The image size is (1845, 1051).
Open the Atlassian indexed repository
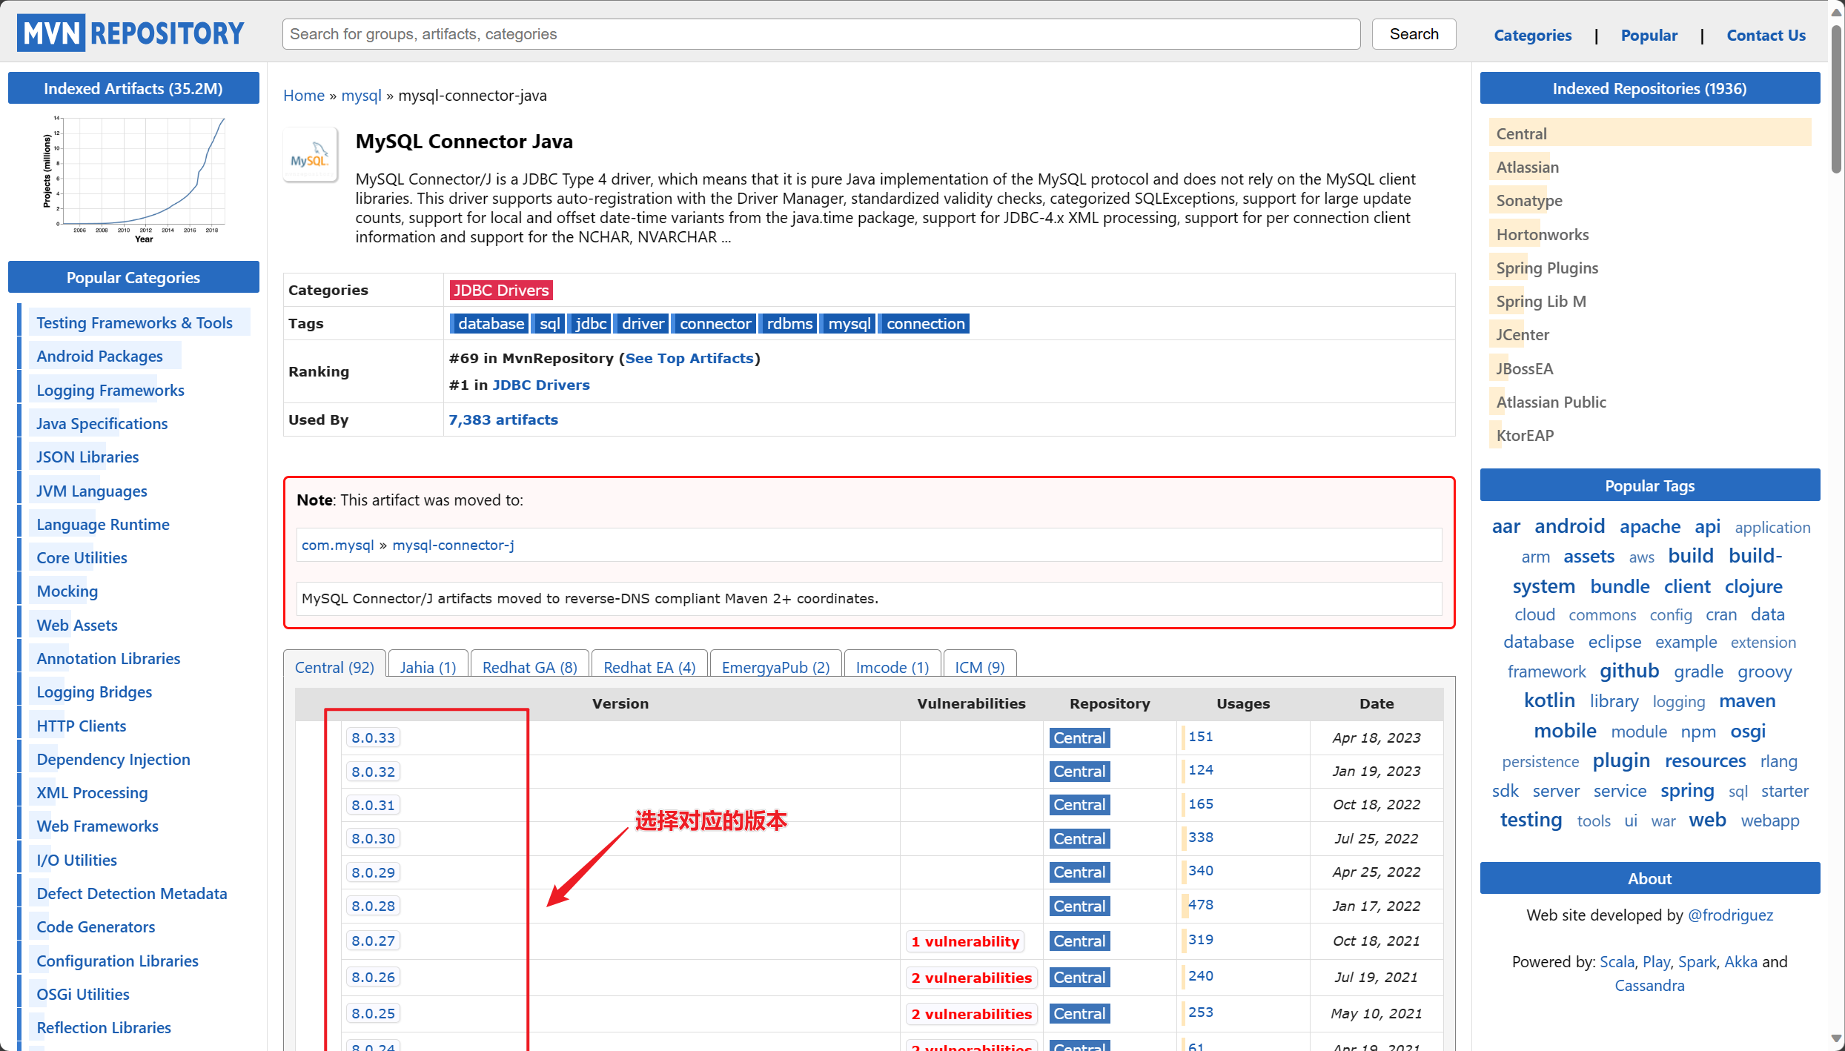[1527, 167]
